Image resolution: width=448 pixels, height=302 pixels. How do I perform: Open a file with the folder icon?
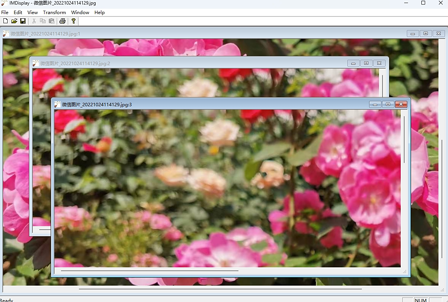pos(14,21)
